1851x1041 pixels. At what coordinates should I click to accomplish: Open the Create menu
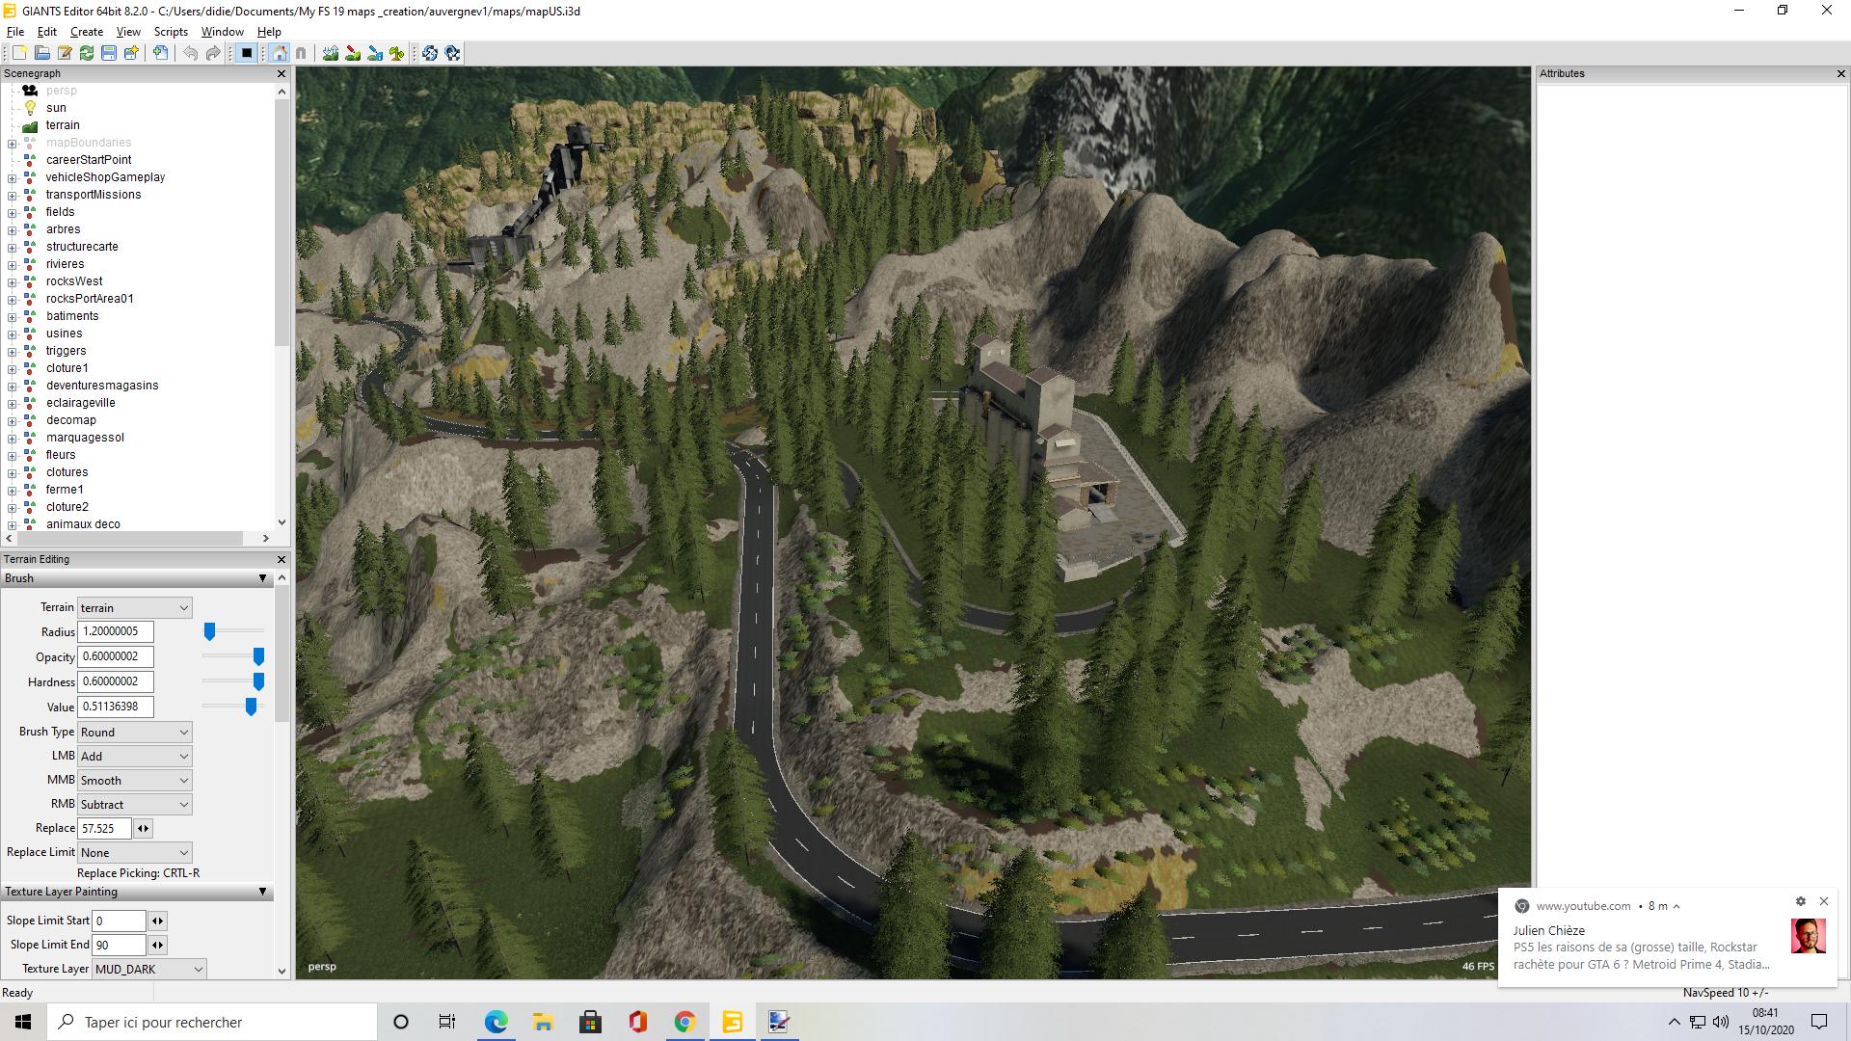click(87, 32)
